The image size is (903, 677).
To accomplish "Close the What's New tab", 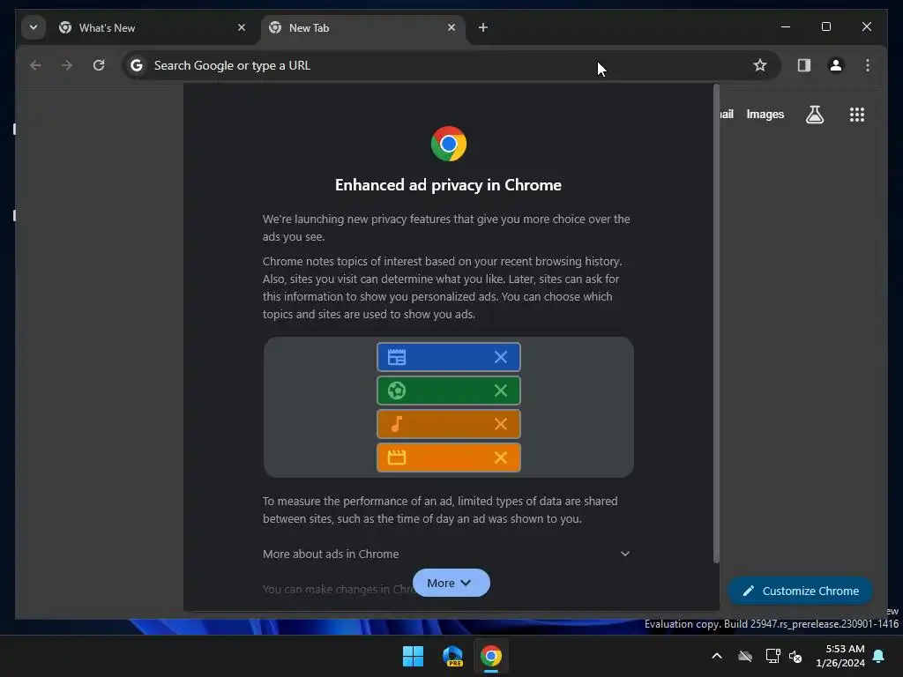I will 242,27.
